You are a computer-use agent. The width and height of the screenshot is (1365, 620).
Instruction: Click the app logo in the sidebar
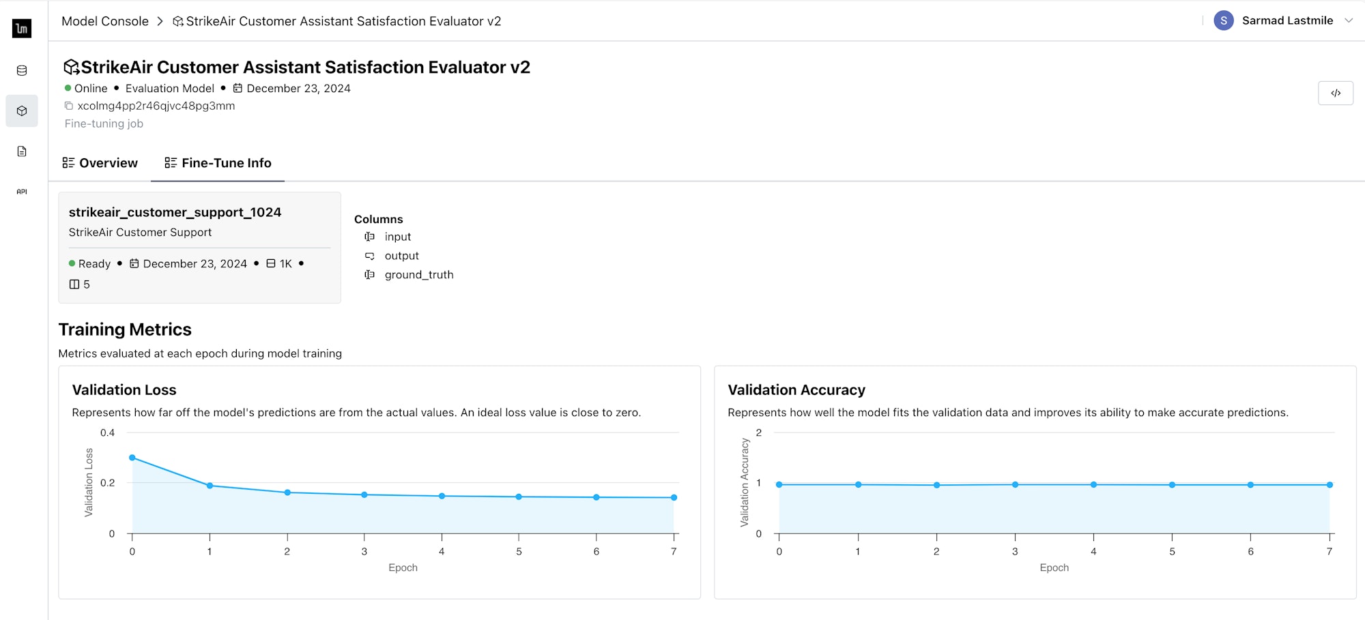[x=22, y=29]
